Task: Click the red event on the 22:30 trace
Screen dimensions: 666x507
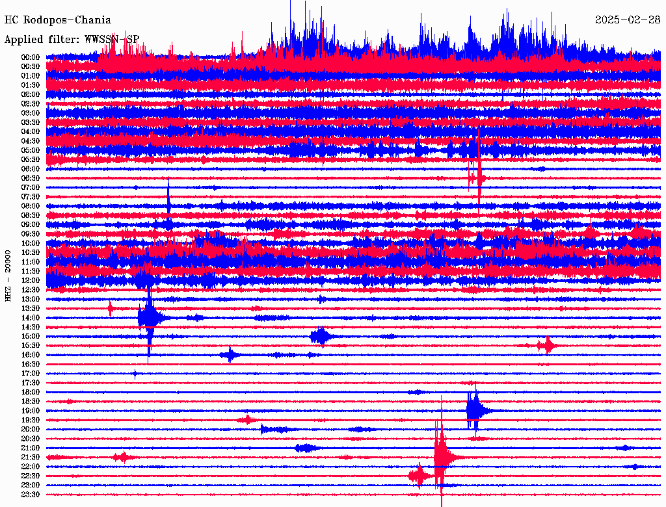Action: [419, 476]
